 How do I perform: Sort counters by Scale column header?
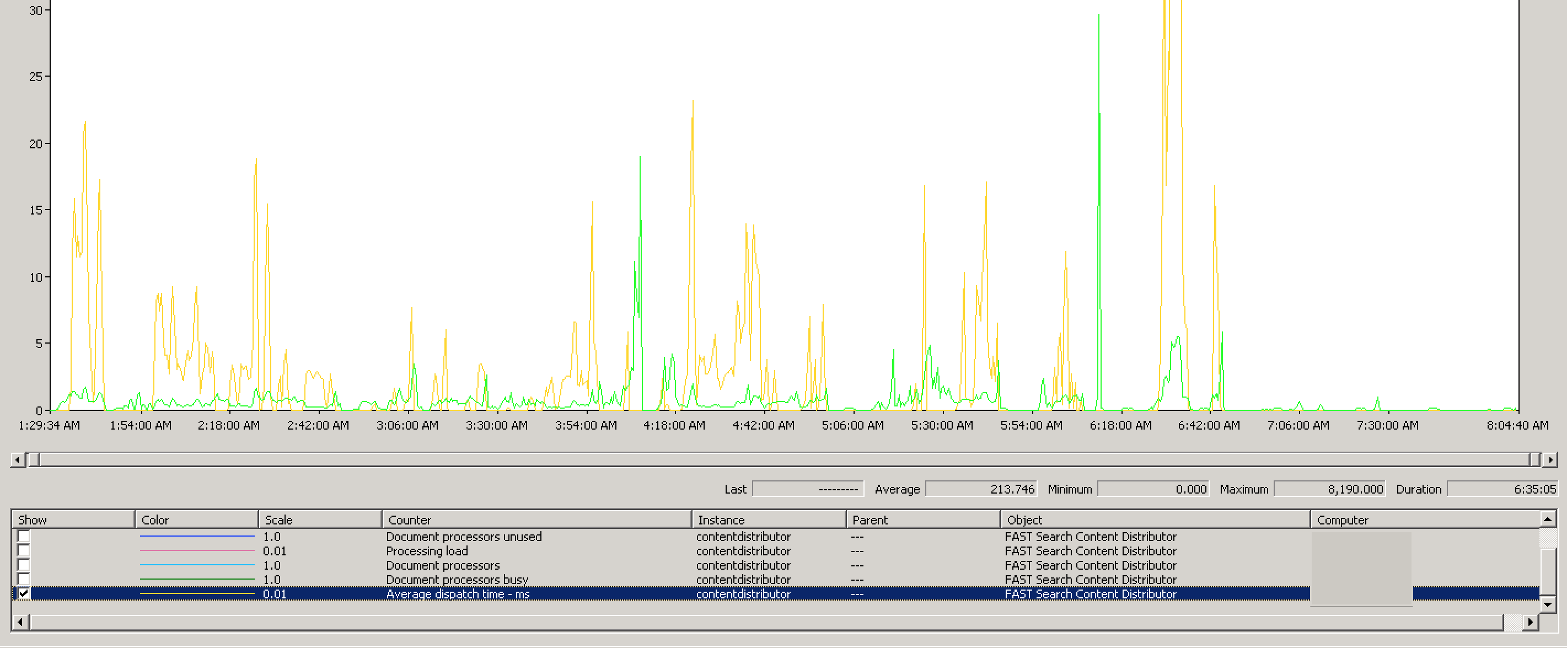pos(320,520)
